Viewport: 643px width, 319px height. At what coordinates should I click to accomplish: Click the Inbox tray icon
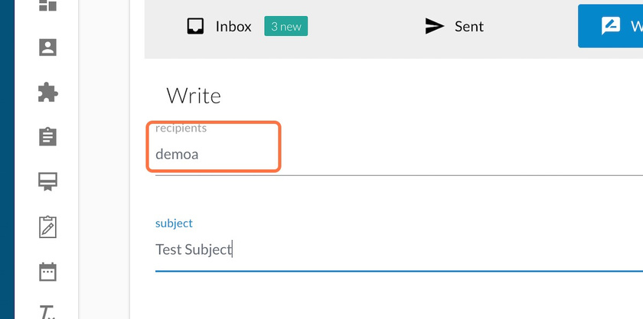coord(196,26)
